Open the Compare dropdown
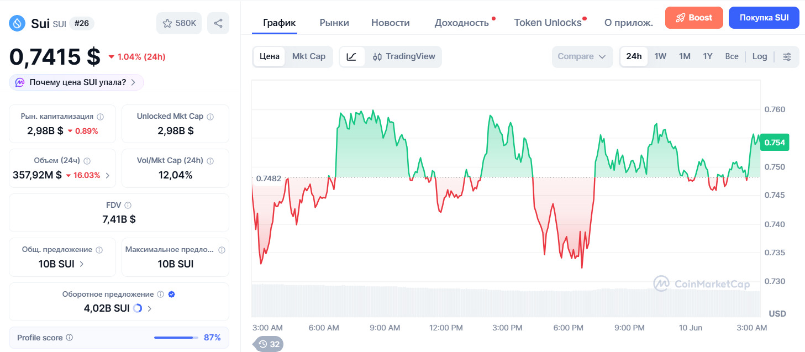Image resolution: width=805 pixels, height=352 pixels. tap(582, 56)
